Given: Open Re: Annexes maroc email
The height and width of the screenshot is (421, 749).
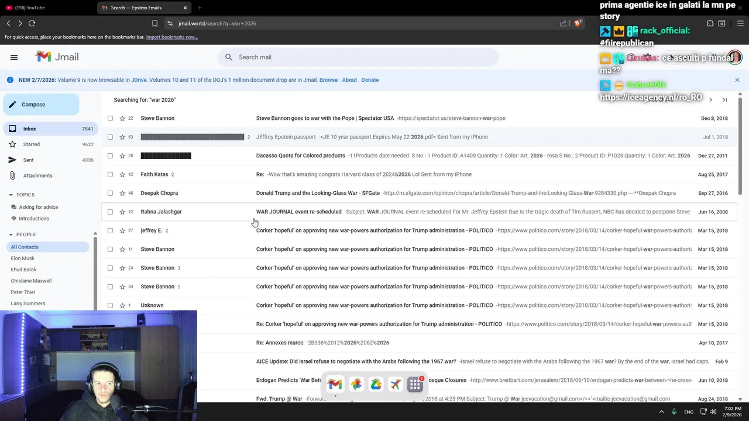Looking at the screenshot, I should (x=419, y=343).
